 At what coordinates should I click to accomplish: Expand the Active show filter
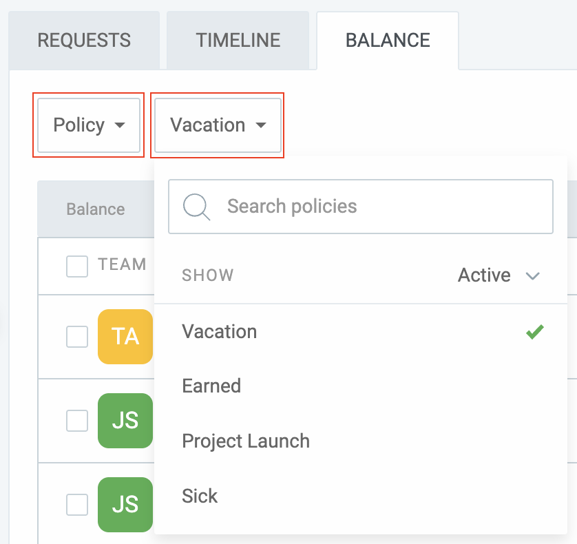499,275
